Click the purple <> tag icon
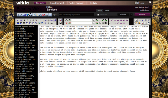168x98 pixels. (x=115, y=20)
